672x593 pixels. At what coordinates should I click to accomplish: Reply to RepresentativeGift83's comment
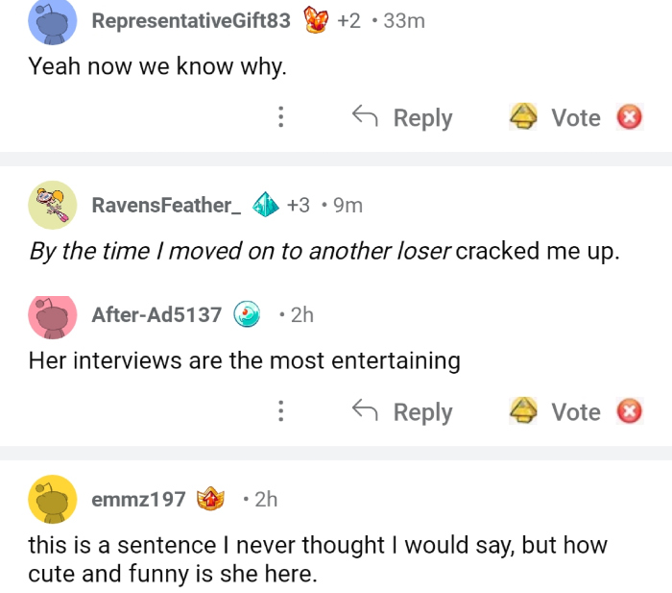click(x=402, y=118)
